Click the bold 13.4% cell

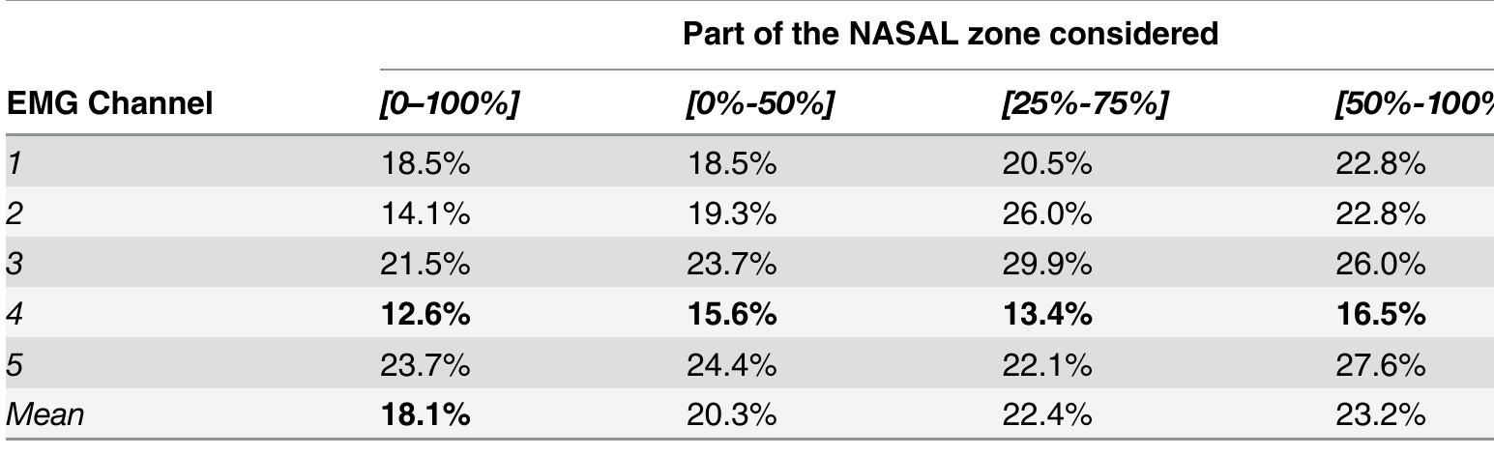[1047, 314]
